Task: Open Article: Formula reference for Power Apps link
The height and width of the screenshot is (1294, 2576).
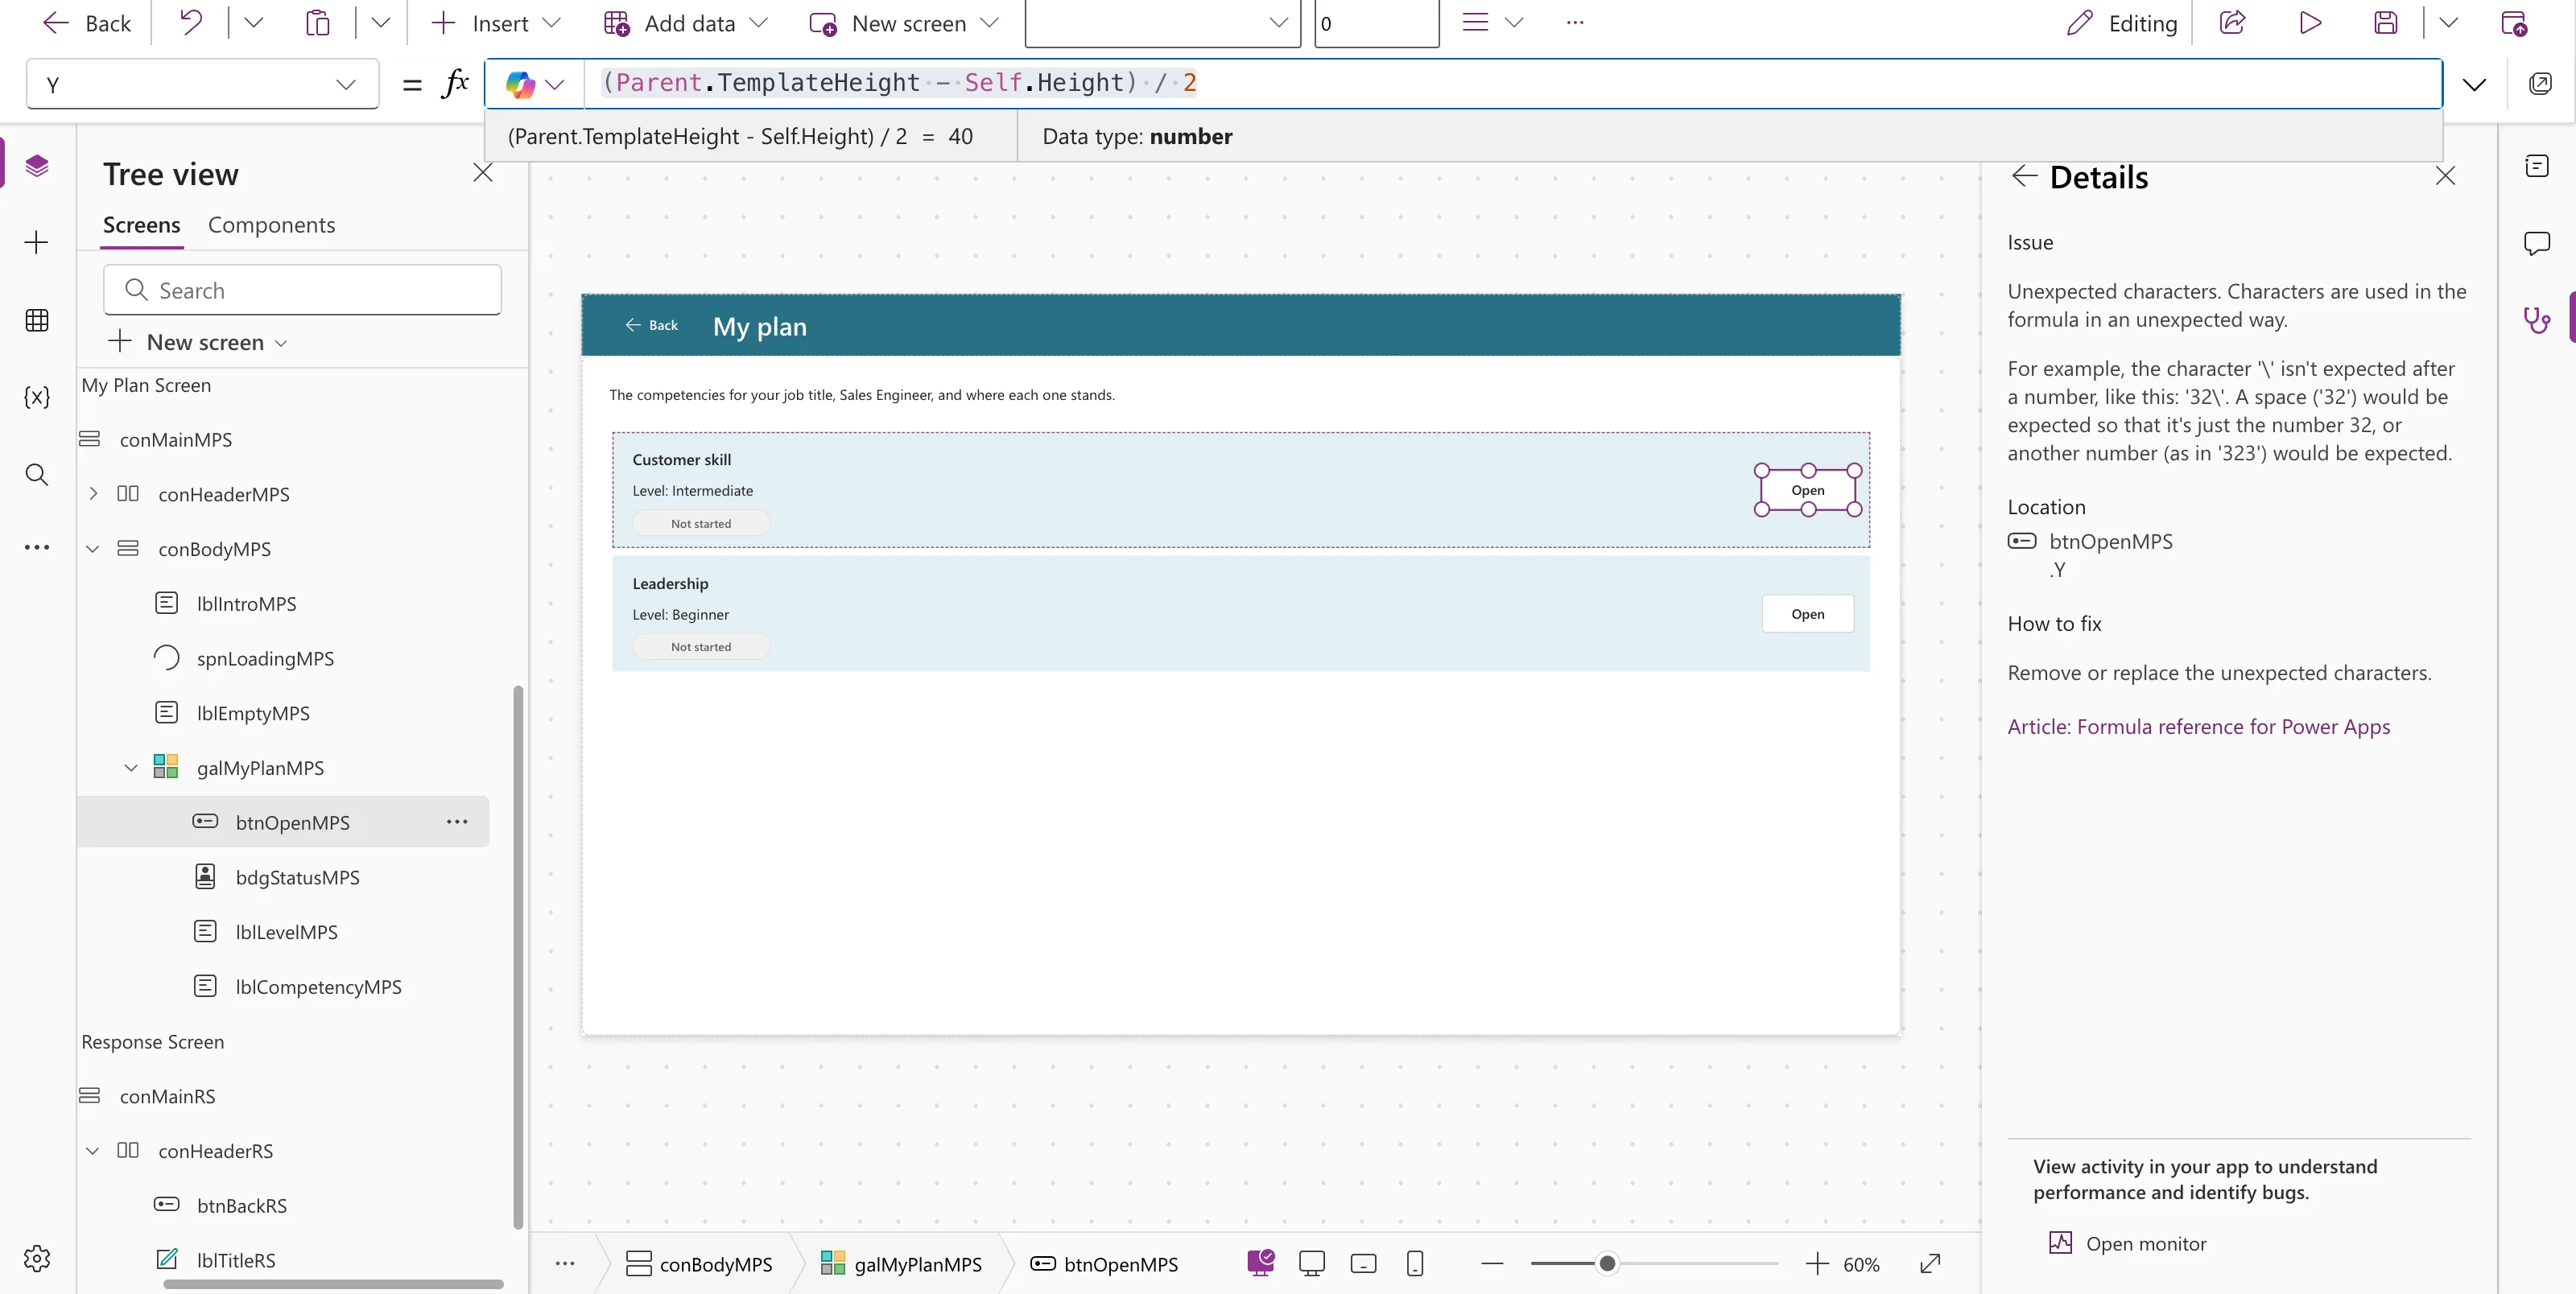Action: click(x=2198, y=727)
